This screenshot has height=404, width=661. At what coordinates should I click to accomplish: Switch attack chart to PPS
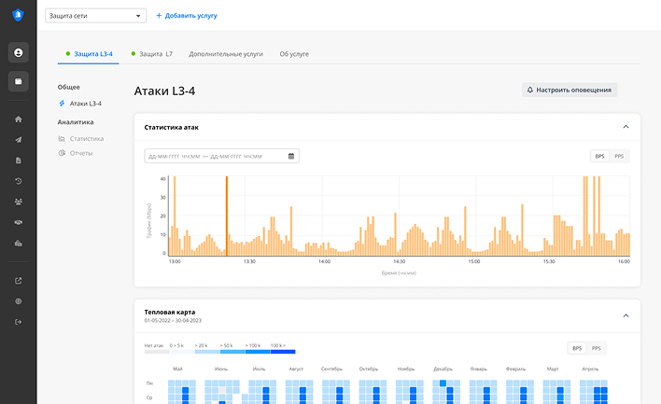[619, 156]
